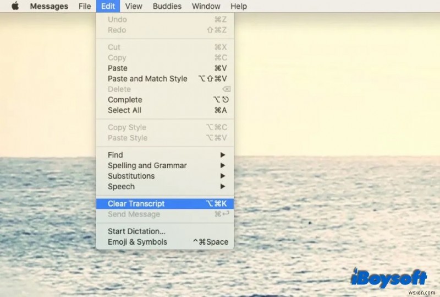Click the disabled Copy entry
This screenshot has height=297, width=440.
(165, 58)
